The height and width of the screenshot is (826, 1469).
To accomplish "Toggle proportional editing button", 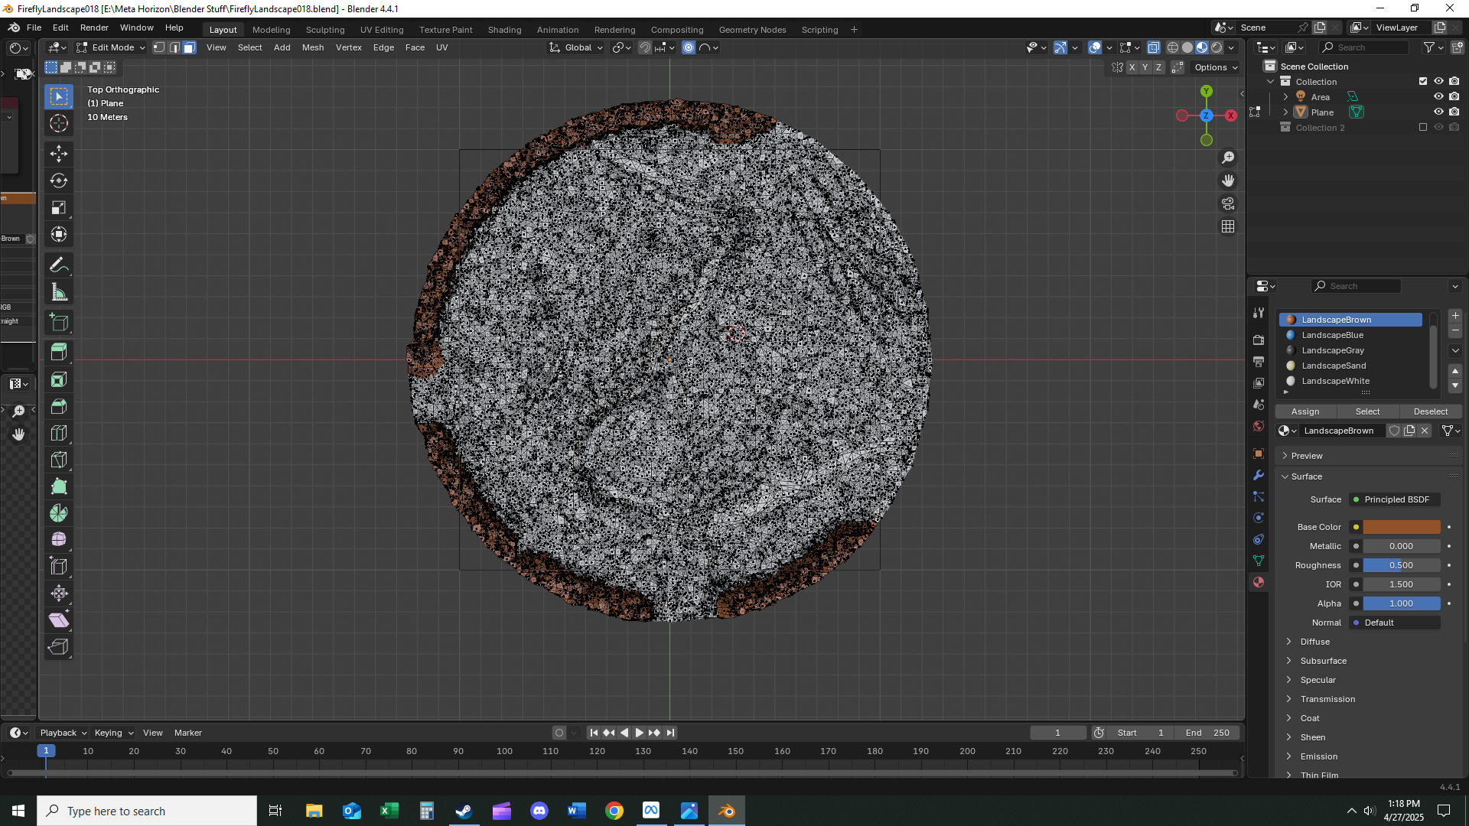I will pyautogui.click(x=689, y=47).
